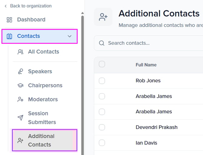
Task: Collapse the Contacts section chevron
Action: [70, 36]
